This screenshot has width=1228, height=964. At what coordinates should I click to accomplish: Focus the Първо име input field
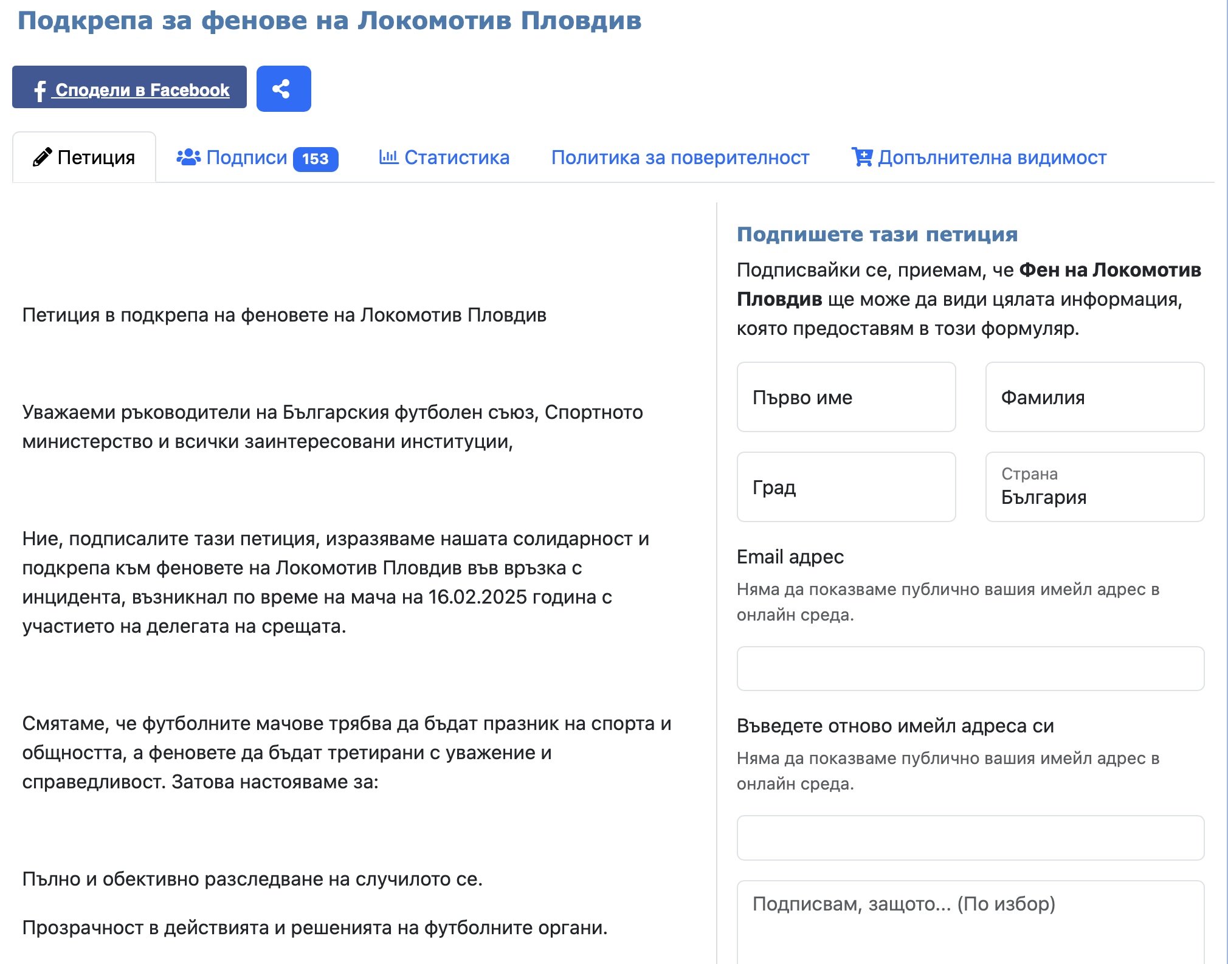point(846,397)
